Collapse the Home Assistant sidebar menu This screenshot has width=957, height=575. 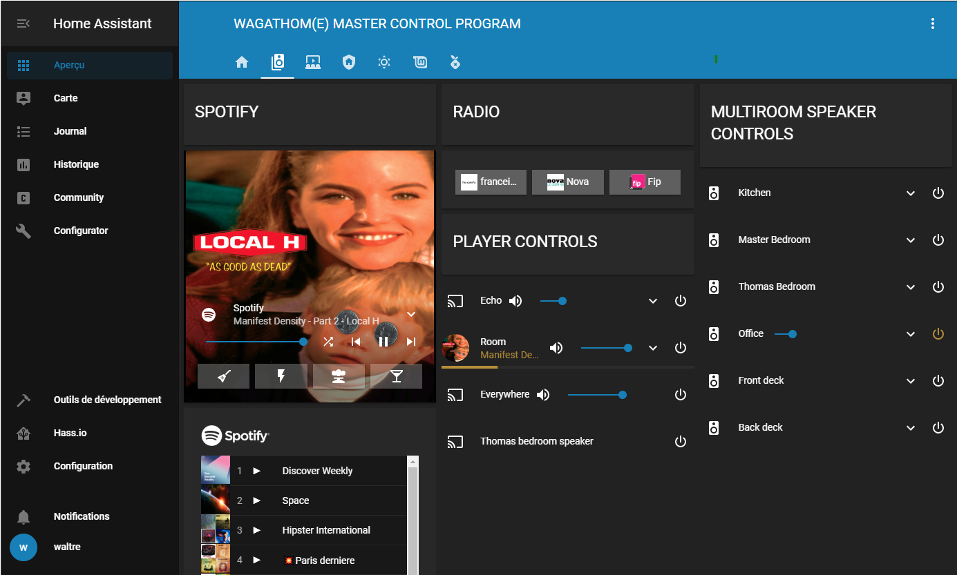tap(23, 23)
